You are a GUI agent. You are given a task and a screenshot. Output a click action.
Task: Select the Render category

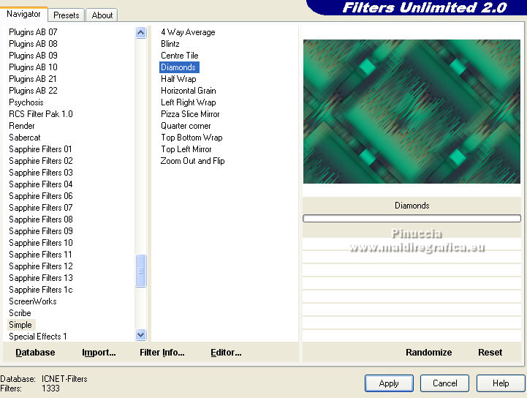pyautogui.click(x=22, y=126)
